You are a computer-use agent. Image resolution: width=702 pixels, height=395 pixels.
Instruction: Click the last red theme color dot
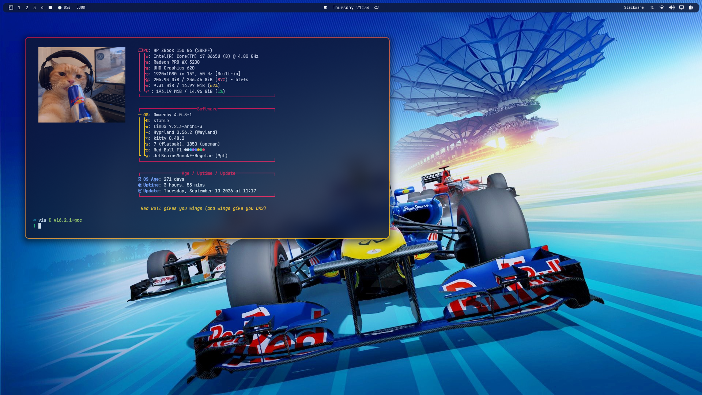point(204,150)
